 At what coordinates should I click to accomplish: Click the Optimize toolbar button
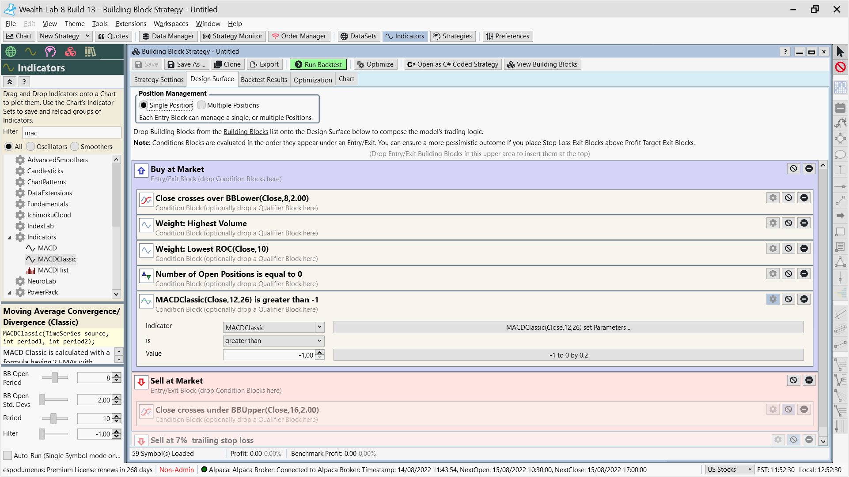point(375,64)
